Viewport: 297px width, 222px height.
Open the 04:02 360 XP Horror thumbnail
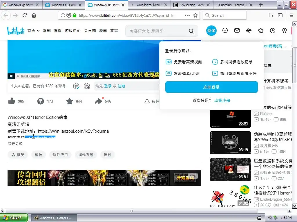tap(230, 196)
